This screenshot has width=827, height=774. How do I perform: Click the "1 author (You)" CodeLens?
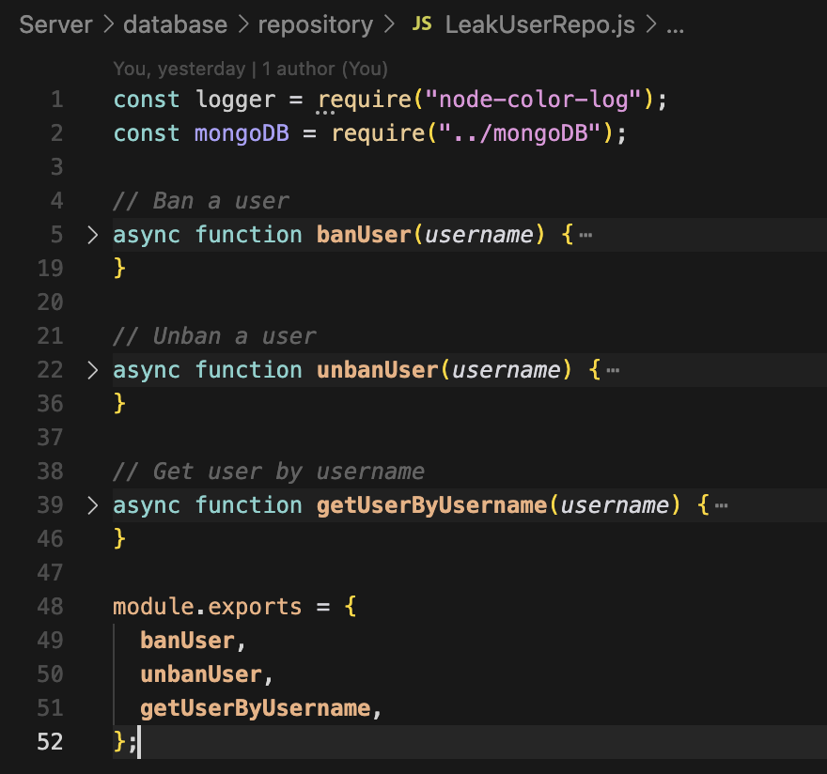(x=325, y=69)
